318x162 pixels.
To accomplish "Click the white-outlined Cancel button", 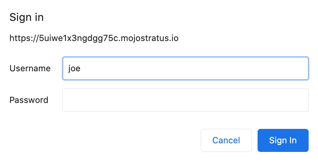I will 226,140.
